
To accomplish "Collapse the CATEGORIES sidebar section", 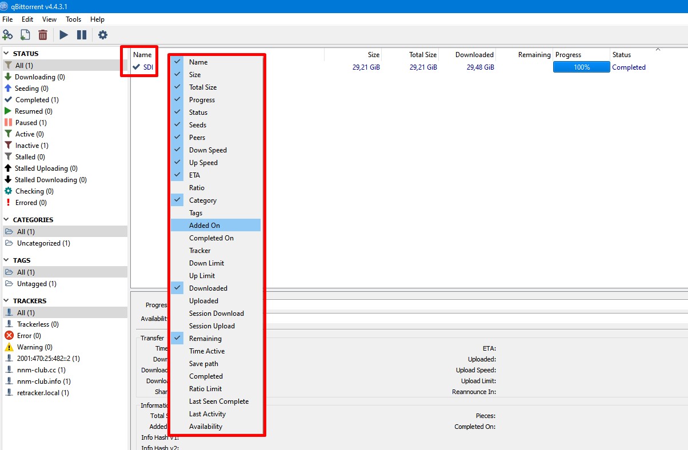I will 7,220.
